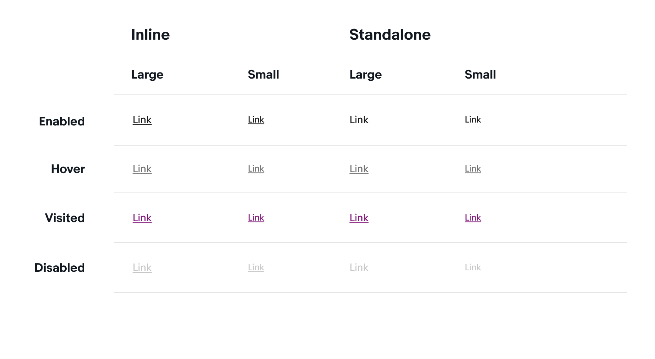Screen dimensions: 655x359
Task: Click the hover-state large inline Link
Action: [142, 169]
